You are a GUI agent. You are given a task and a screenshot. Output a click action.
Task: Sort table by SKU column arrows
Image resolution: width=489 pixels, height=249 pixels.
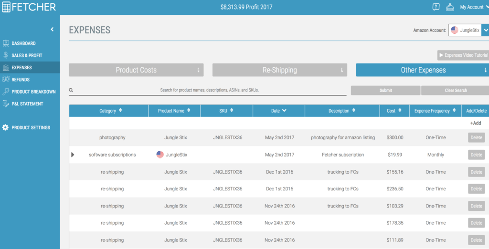(x=232, y=110)
